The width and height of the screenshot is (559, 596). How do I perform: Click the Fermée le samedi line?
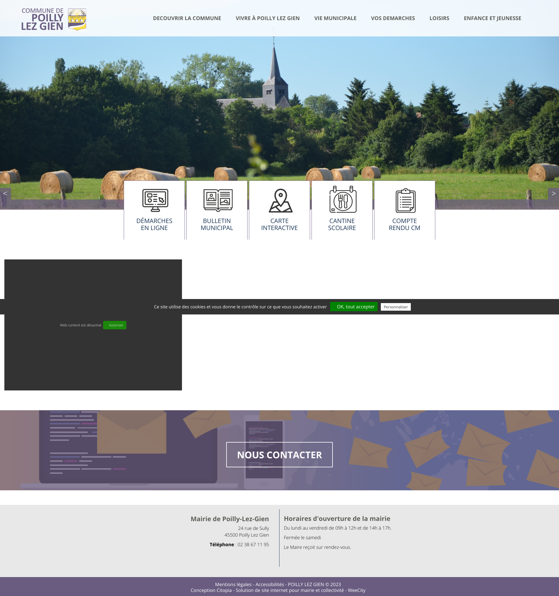point(302,537)
